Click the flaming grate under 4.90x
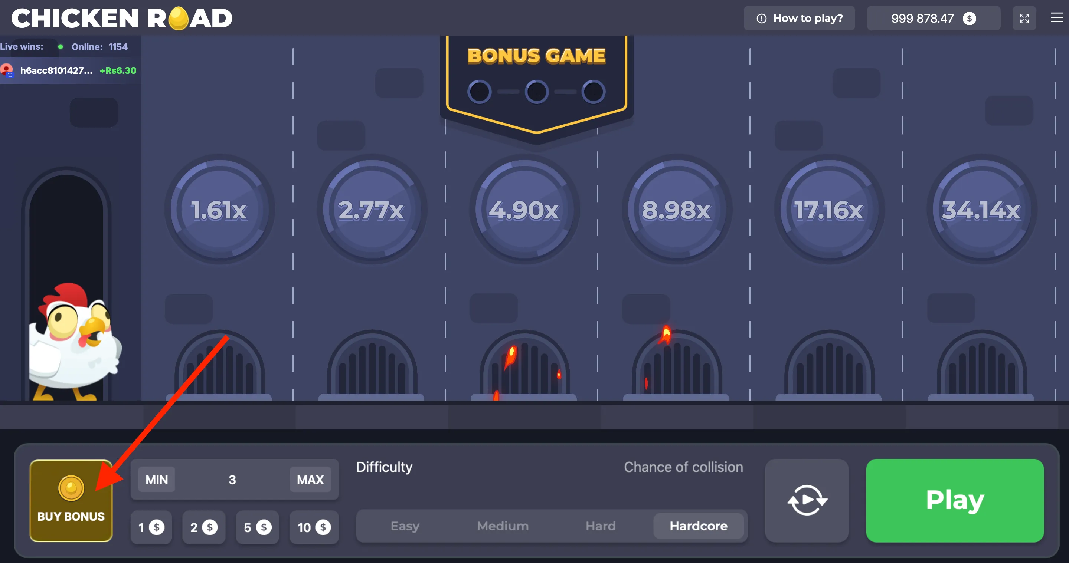This screenshot has width=1069, height=563. pos(524,365)
